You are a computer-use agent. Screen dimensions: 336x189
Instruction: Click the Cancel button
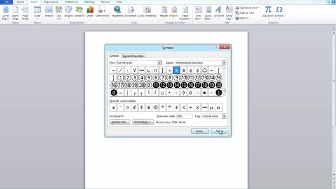(x=219, y=131)
